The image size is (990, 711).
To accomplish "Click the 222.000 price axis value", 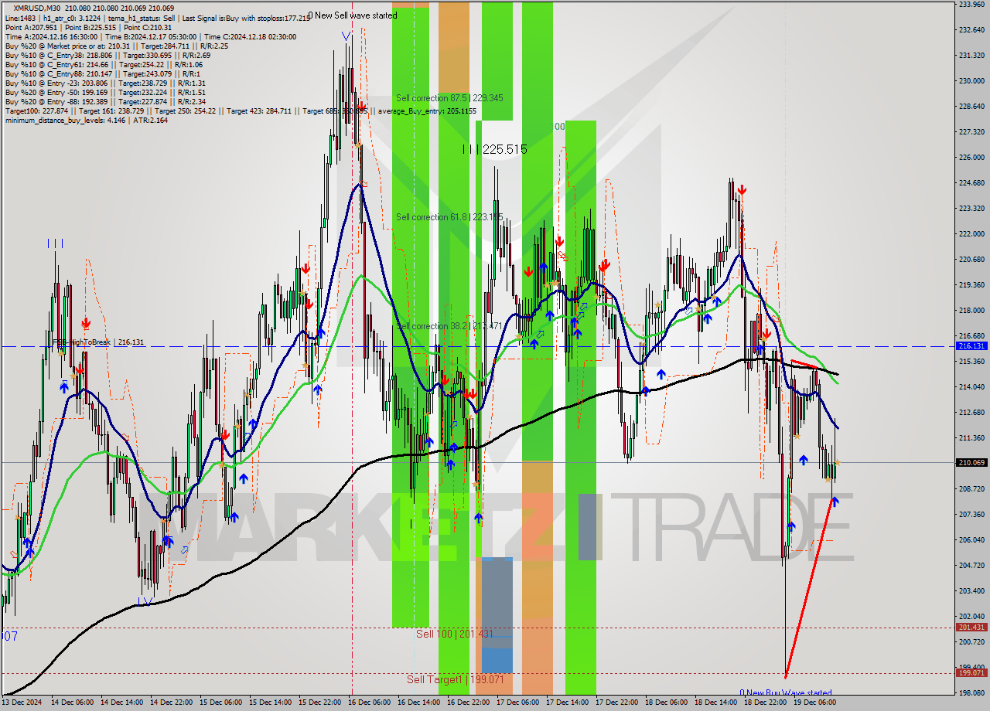I will tap(971, 233).
